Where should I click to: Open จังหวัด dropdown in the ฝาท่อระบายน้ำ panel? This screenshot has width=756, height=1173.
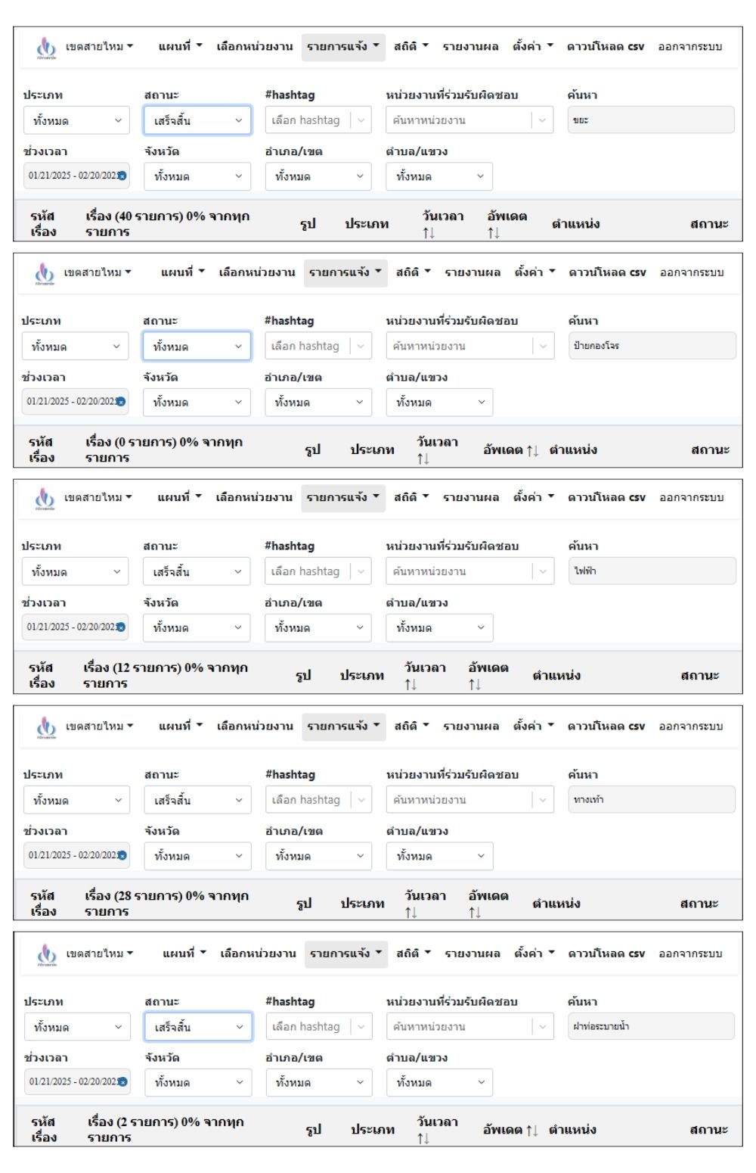click(x=198, y=1082)
